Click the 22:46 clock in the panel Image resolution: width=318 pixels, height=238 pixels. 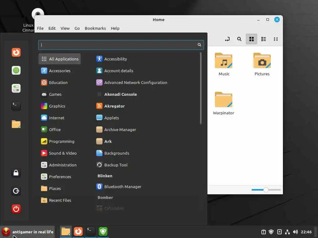[306, 232]
